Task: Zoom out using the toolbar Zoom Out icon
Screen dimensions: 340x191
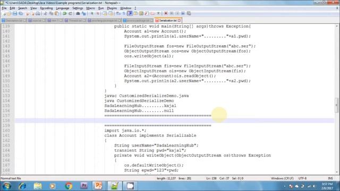Action: (x=98, y=14)
